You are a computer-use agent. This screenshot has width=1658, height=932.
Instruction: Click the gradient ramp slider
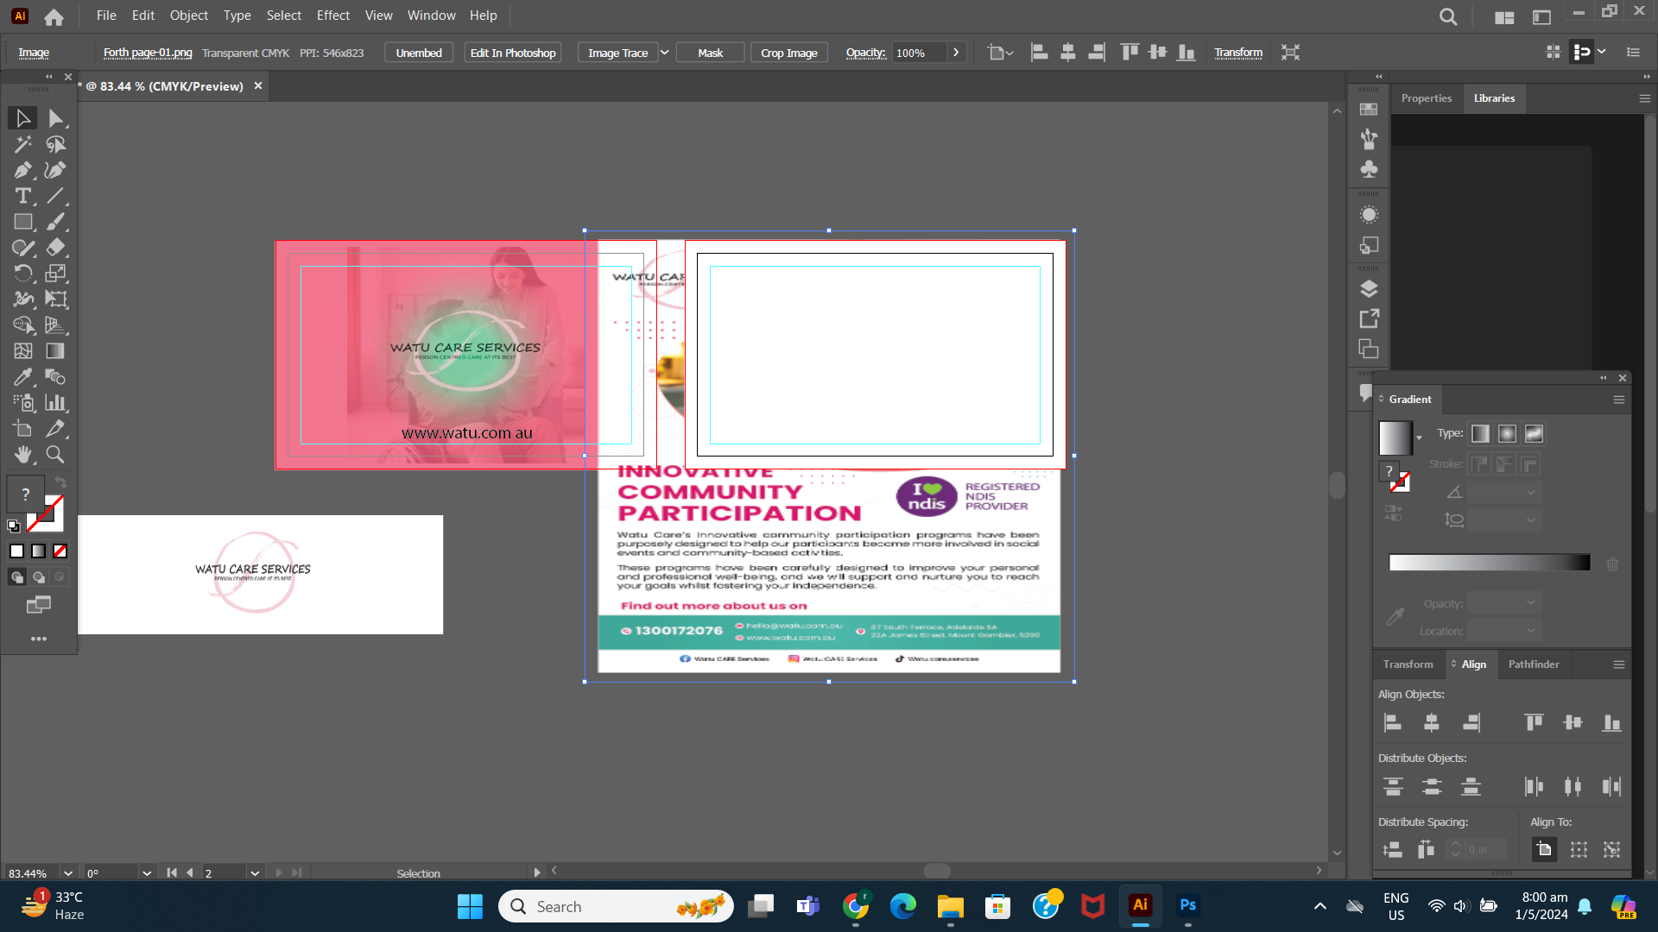pyautogui.click(x=1490, y=562)
